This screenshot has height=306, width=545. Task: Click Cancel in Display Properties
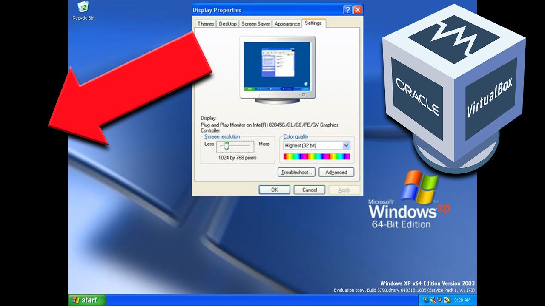pos(310,190)
